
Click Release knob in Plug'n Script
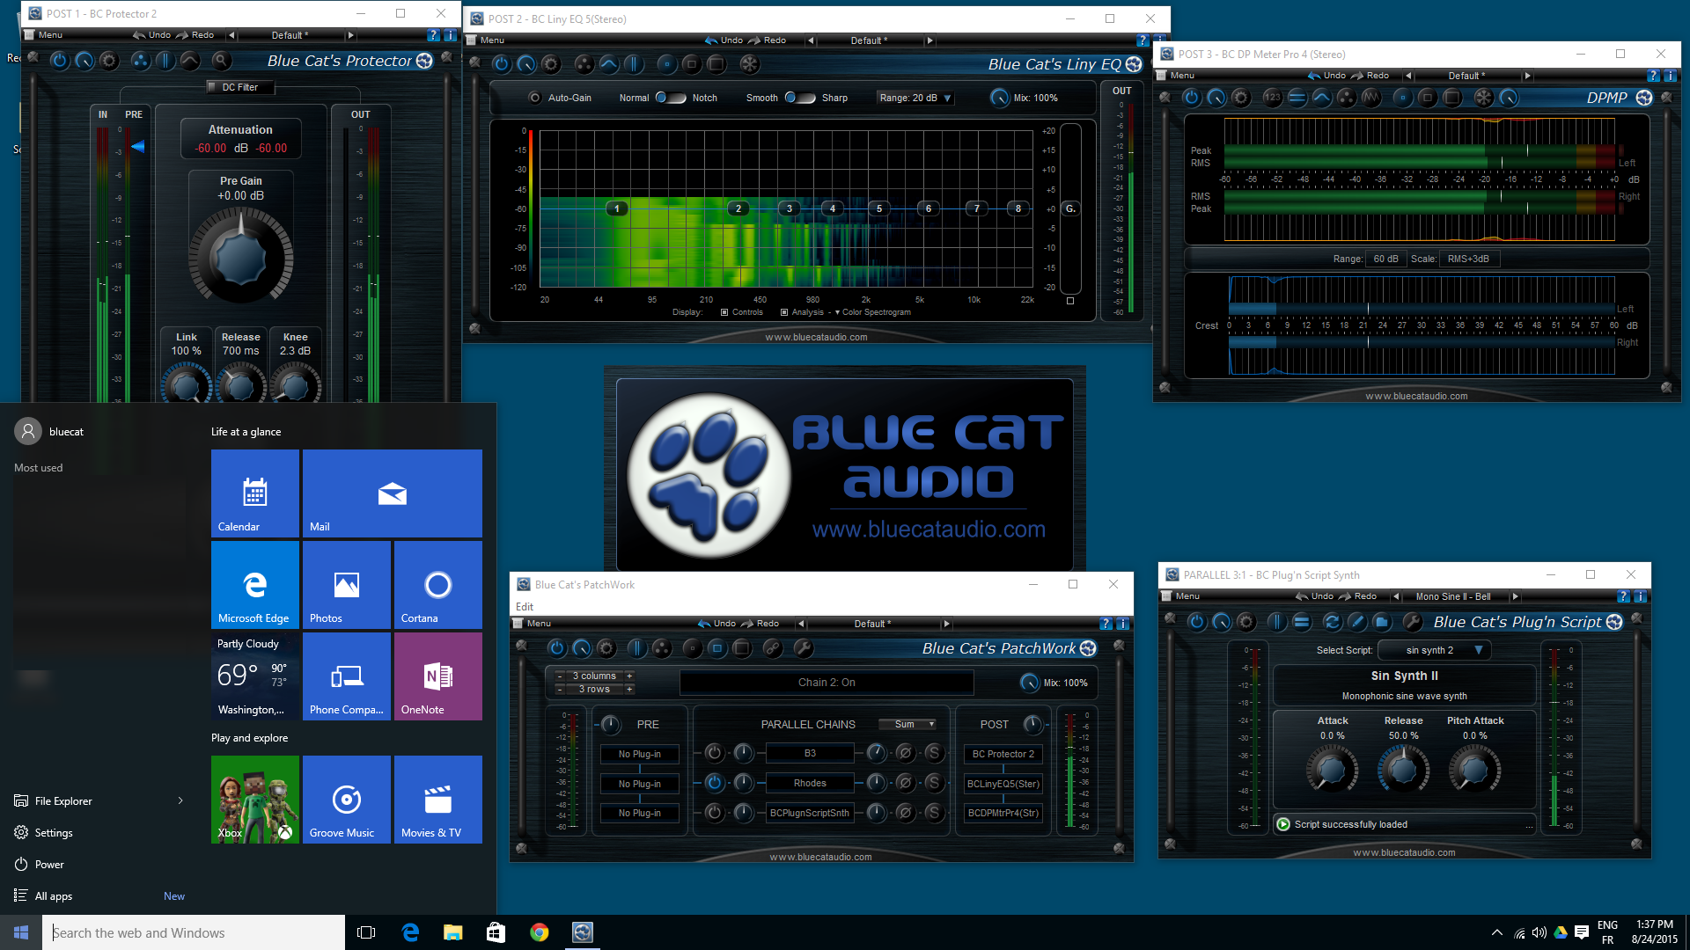tap(1403, 770)
